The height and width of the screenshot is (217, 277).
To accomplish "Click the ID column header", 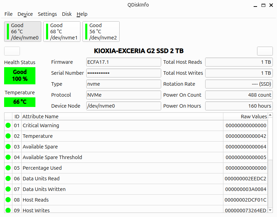I will (x=17, y=117).
